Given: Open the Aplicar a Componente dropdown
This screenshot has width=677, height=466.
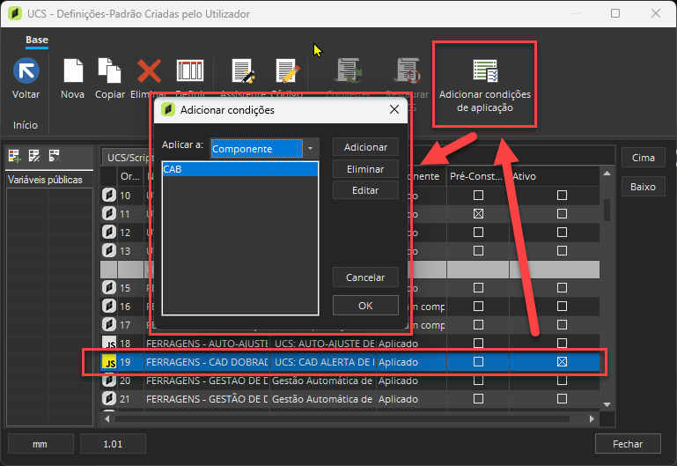Looking at the screenshot, I should (x=309, y=148).
